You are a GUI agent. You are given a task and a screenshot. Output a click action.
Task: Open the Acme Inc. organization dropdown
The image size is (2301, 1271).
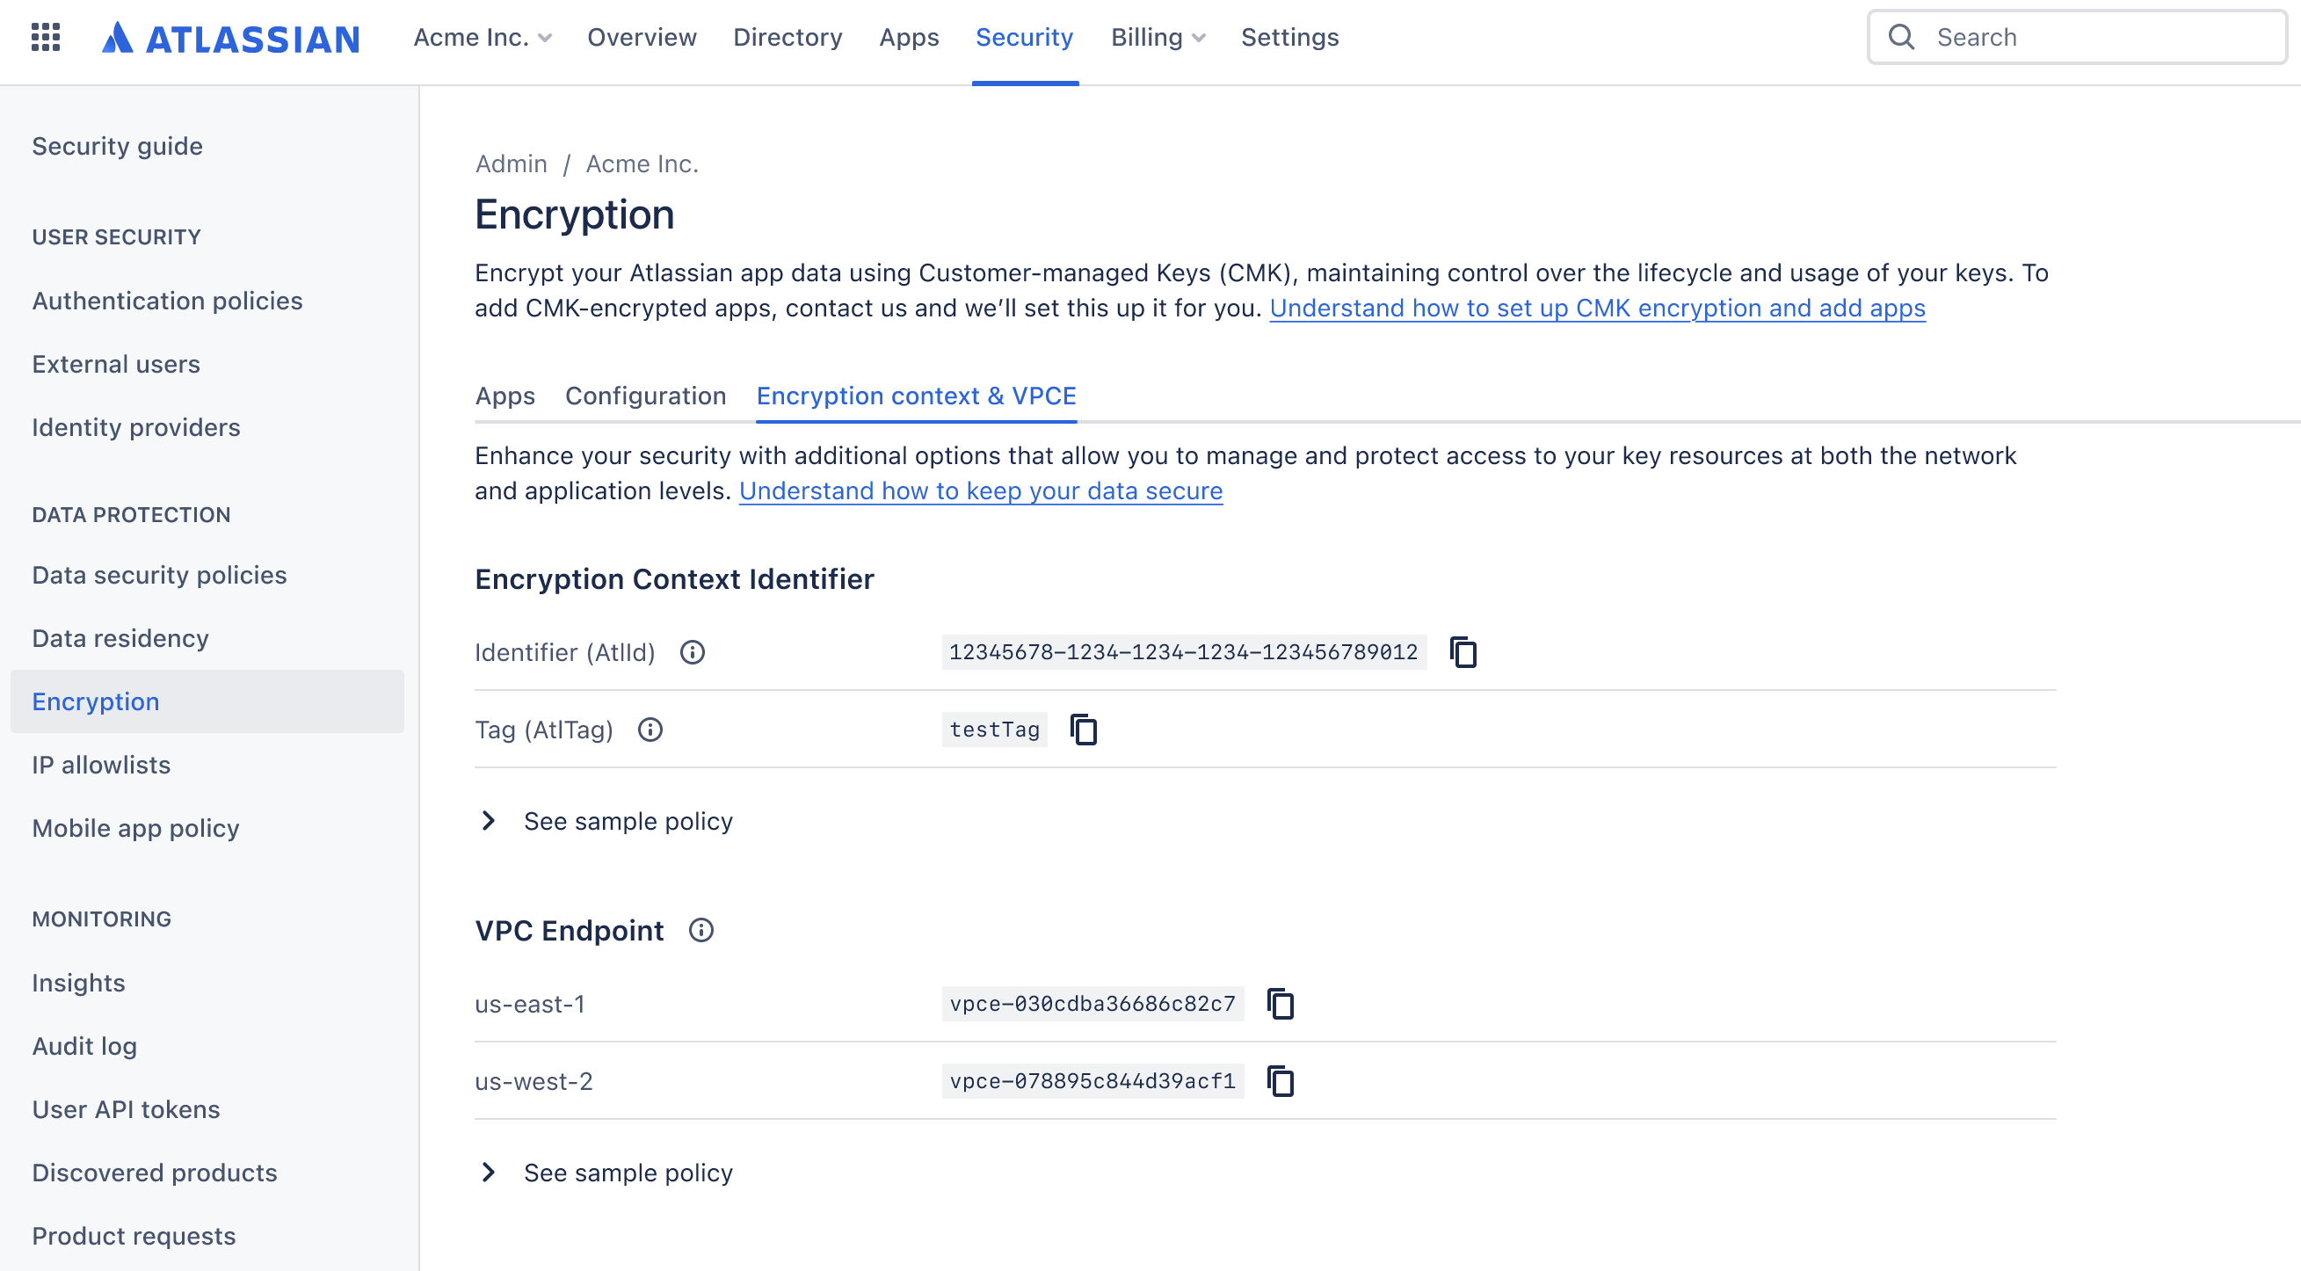(x=483, y=38)
